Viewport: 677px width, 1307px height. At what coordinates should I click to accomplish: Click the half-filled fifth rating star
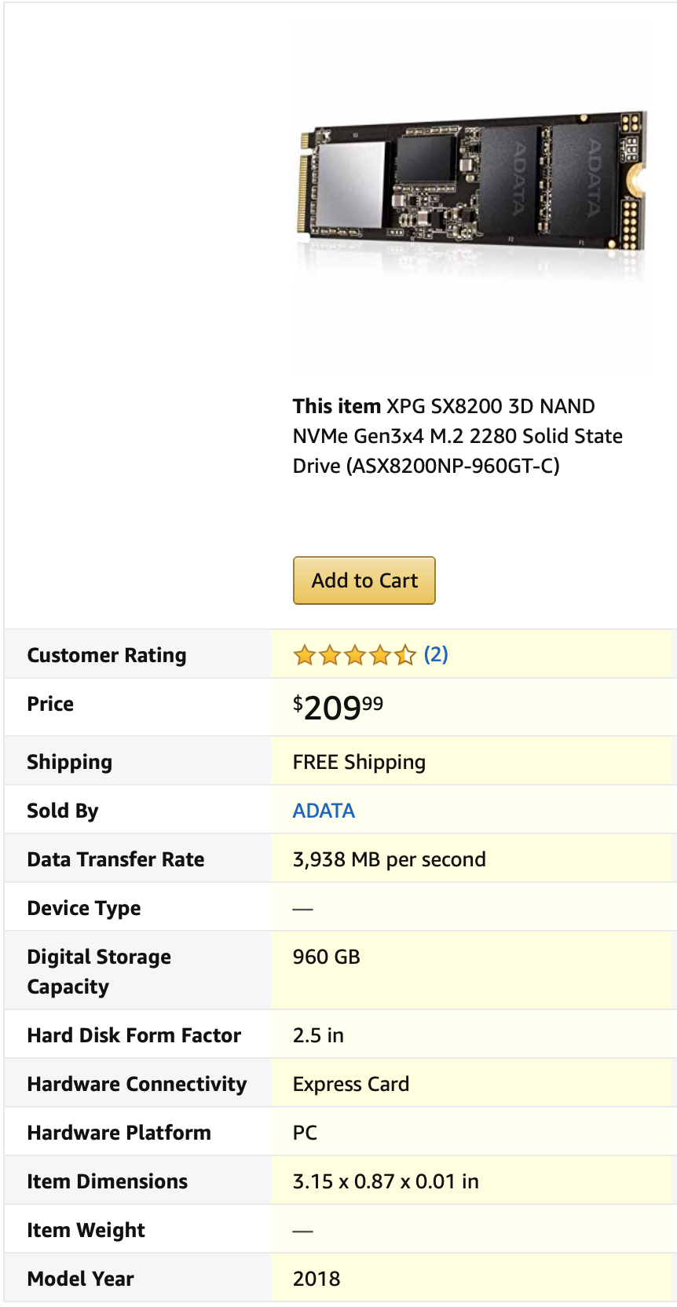click(405, 655)
